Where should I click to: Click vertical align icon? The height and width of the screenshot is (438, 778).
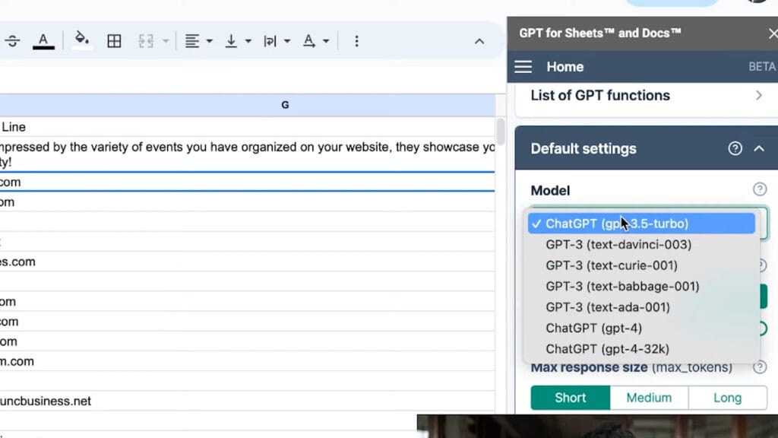pos(231,41)
